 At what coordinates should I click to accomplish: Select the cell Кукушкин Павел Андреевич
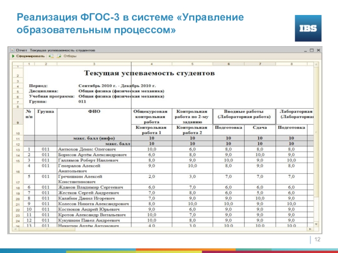[x=94, y=220]
